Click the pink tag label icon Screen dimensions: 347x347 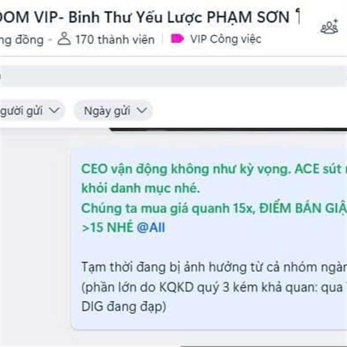click(x=177, y=39)
